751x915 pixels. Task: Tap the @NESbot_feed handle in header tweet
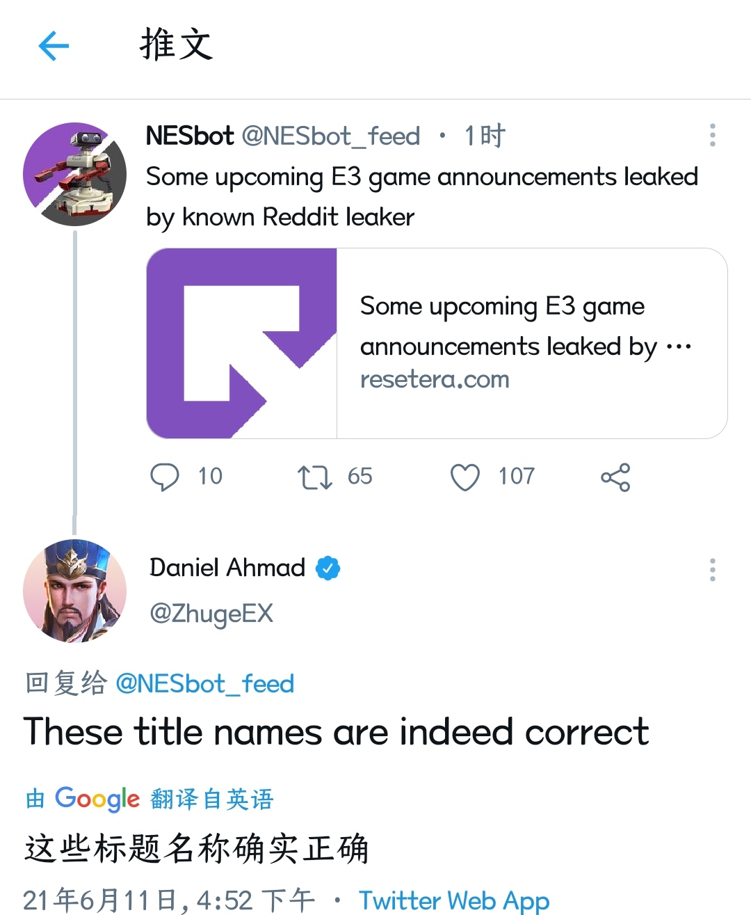click(331, 136)
